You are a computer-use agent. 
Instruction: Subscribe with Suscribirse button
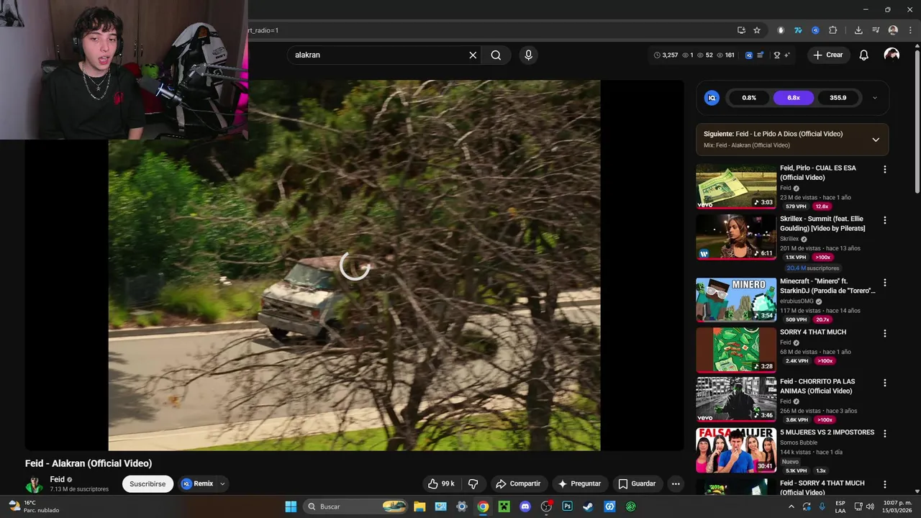point(148,484)
